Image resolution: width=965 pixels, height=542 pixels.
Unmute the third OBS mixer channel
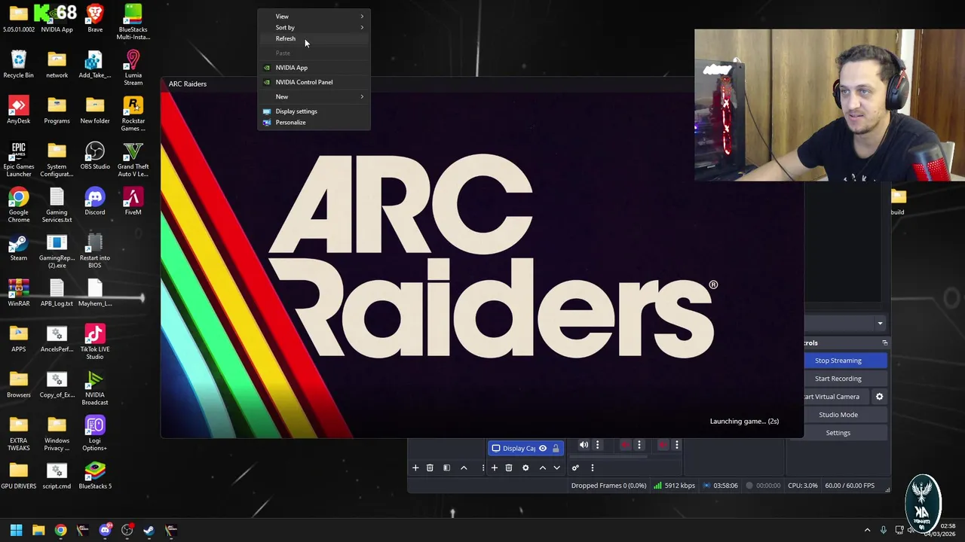663,445
